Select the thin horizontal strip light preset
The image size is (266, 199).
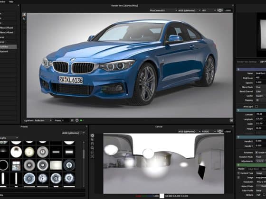[x=56, y=152]
